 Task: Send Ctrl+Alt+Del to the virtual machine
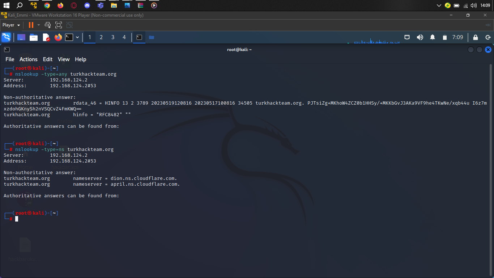click(47, 25)
